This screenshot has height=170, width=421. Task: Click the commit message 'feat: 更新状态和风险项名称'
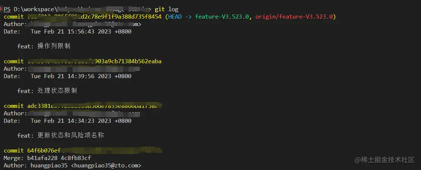pos(60,136)
